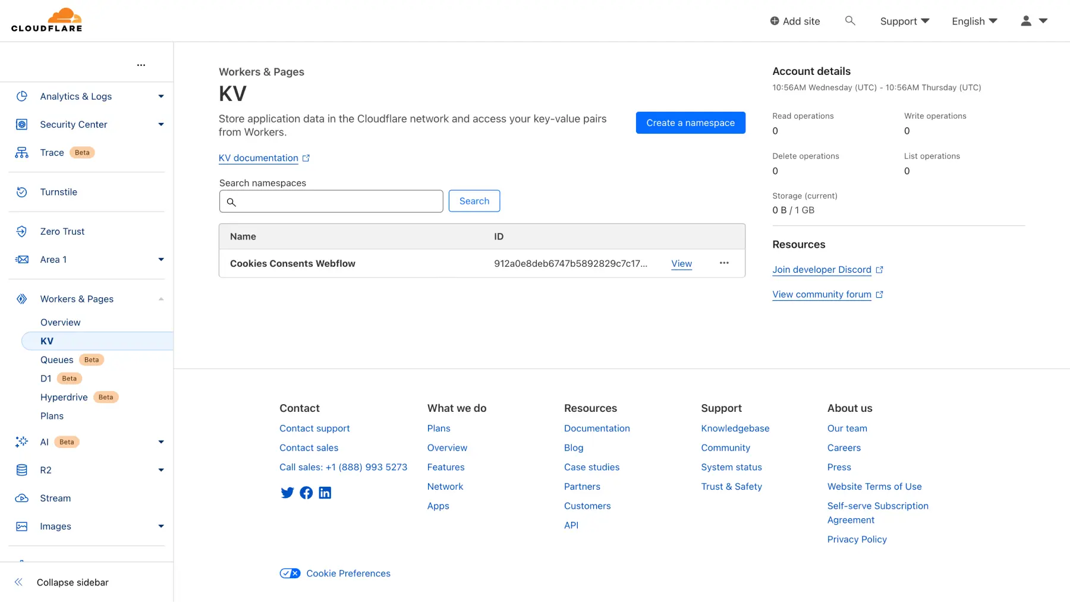1070x602 pixels.
Task: Click the Images picture icon
Action: 22,527
